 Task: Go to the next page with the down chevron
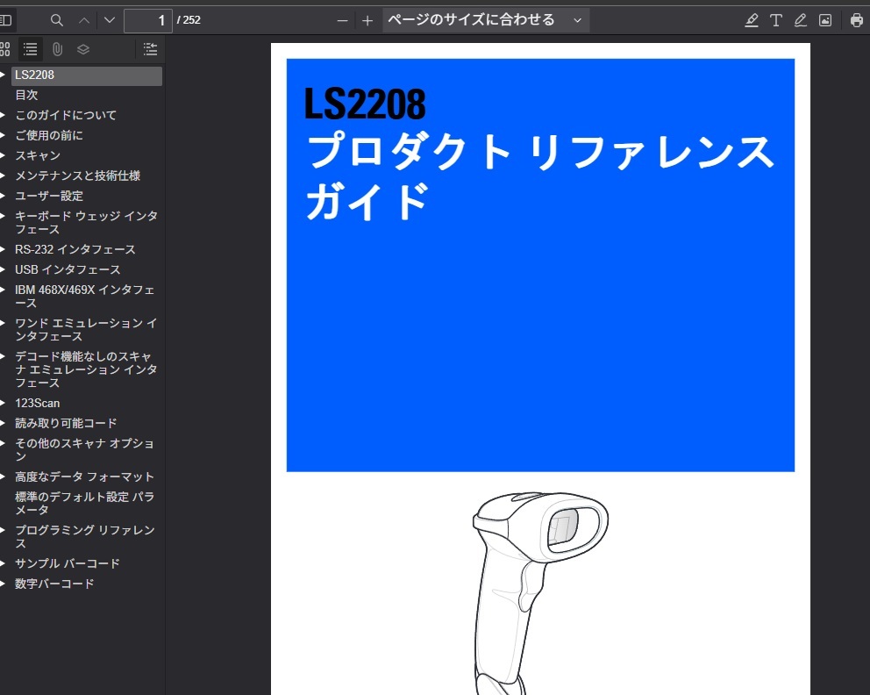coord(108,19)
